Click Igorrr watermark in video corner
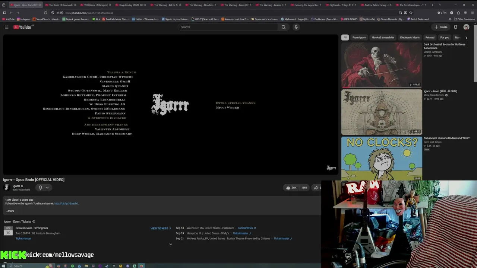This screenshot has height=268, width=477. click(x=331, y=168)
